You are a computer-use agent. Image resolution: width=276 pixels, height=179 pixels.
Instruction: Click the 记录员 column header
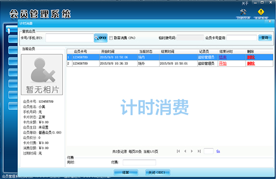coord(204,51)
